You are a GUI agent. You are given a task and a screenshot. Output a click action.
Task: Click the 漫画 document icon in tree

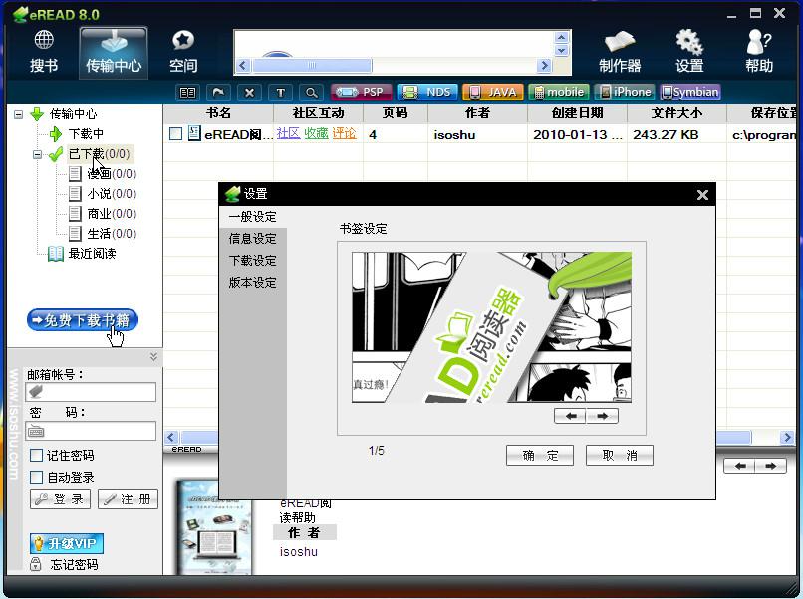click(75, 174)
